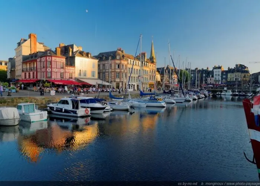This screenshot has width=260, height=186.
Task: Click the covered boat at far left
Action: pyautogui.click(x=9, y=116)
